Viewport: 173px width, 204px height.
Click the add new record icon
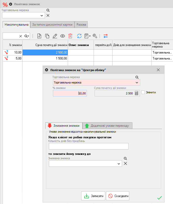[x=39, y=36]
